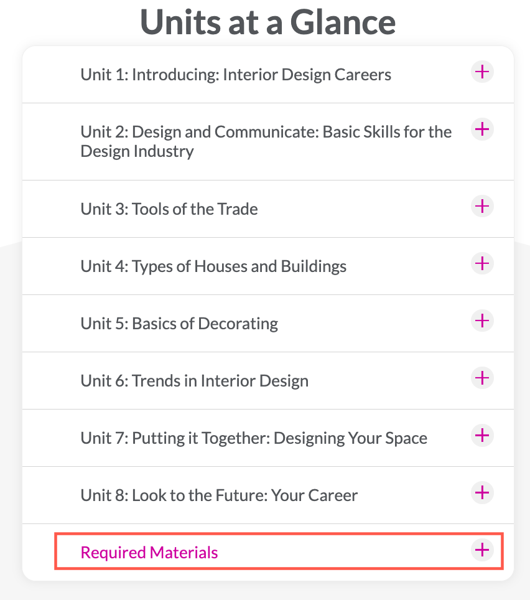Expand Unit 8: Look to the Future
Viewport: 530px width, 600px height.
268,495
